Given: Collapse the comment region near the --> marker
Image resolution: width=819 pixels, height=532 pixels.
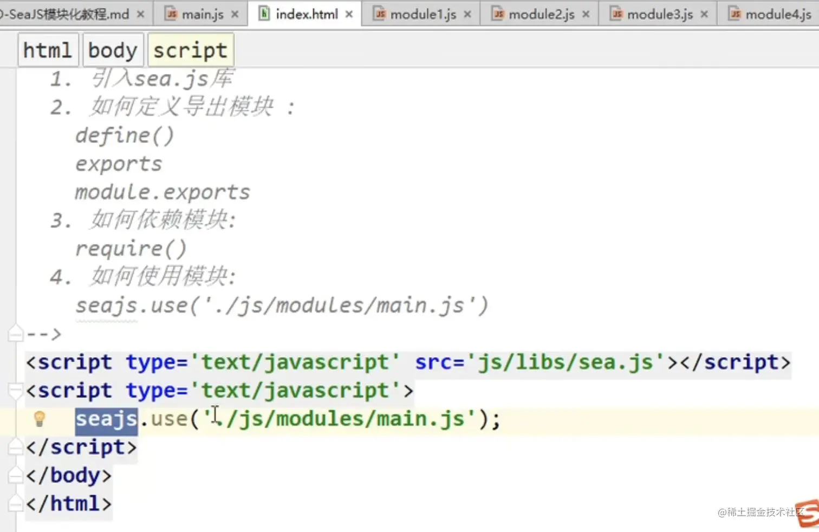Looking at the screenshot, I should (x=15, y=333).
